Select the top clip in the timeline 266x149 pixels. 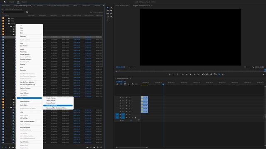pyautogui.click(x=144, y=97)
